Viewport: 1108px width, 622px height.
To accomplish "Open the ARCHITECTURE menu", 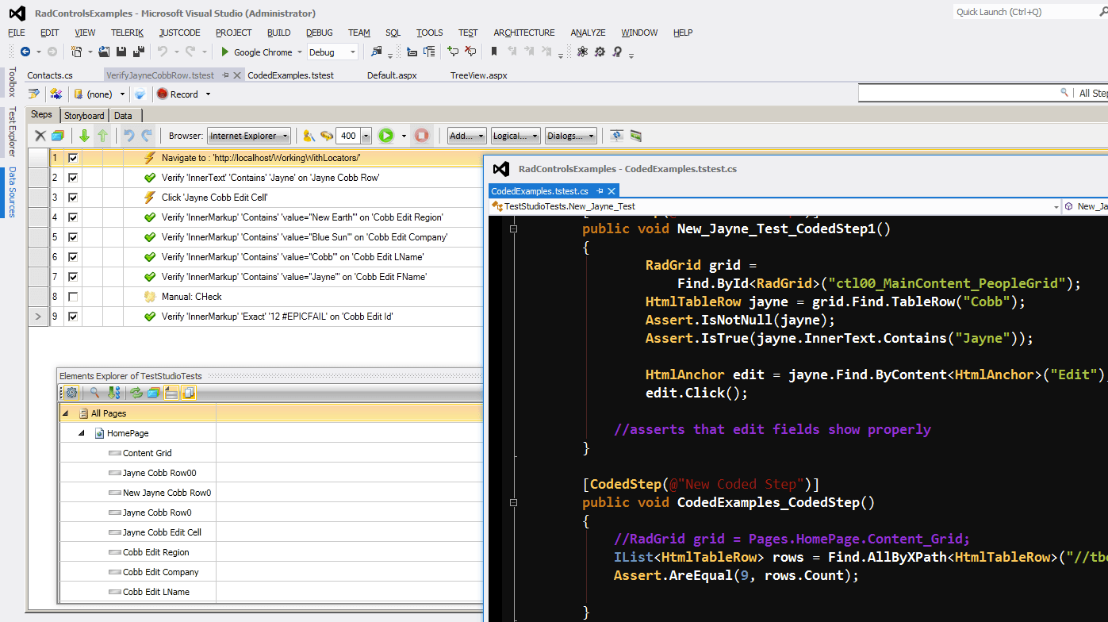I will pos(524,33).
